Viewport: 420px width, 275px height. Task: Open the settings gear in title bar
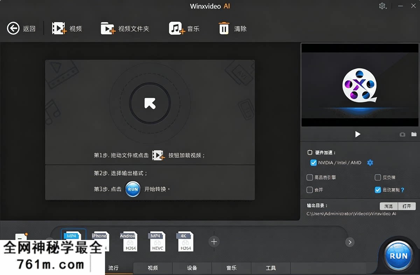click(x=383, y=6)
